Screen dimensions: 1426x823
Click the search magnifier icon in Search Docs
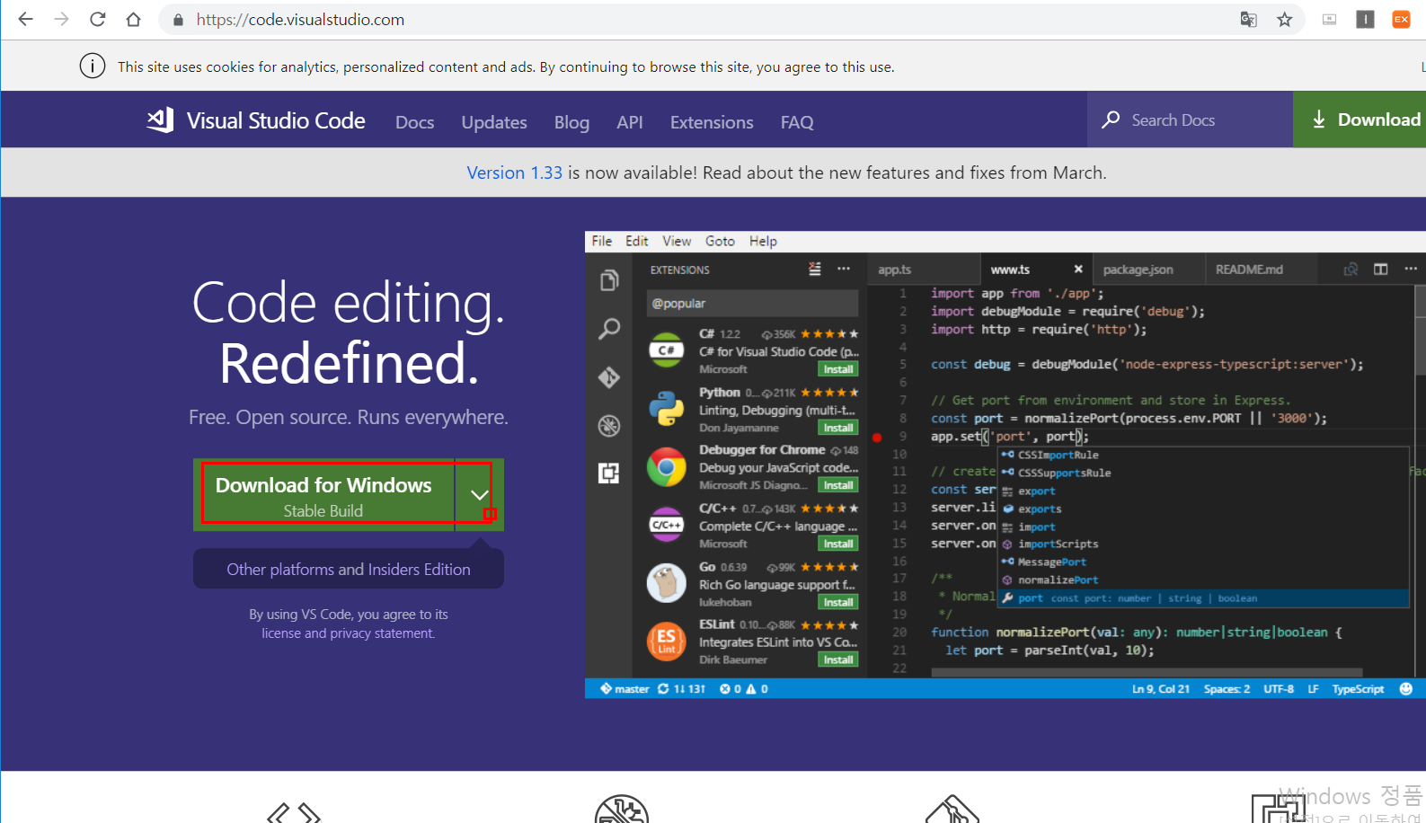point(1111,119)
